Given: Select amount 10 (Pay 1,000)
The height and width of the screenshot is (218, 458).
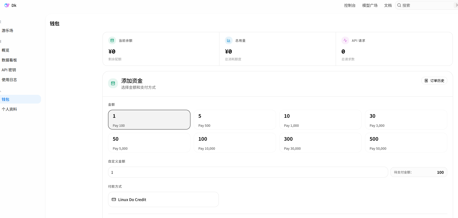Looking at the screenshot, I should click(320, 120).
